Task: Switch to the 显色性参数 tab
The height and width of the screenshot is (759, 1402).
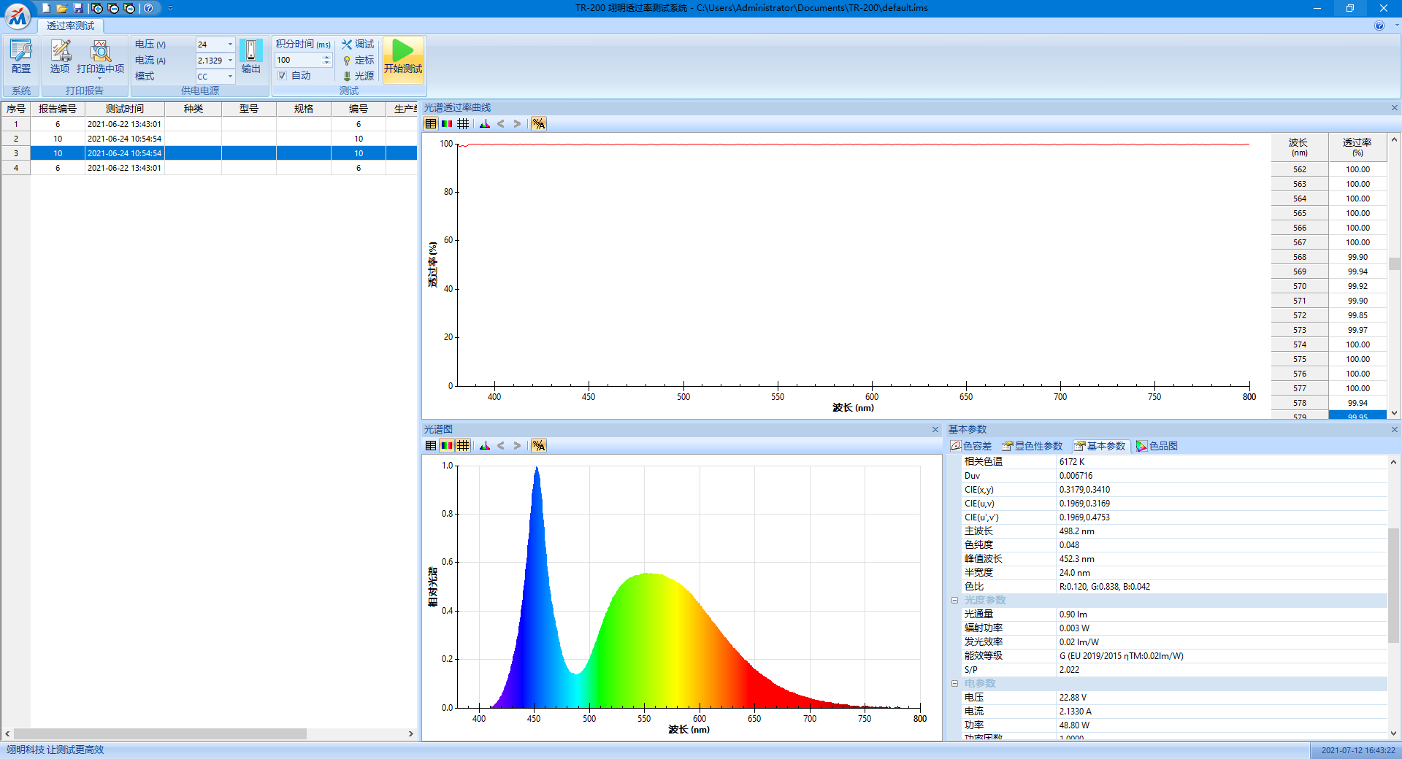Action: tap(1033, 446)
